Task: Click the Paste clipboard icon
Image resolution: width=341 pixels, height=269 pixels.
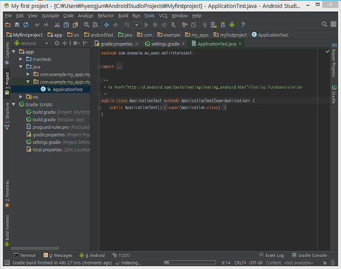Action: 75,25
